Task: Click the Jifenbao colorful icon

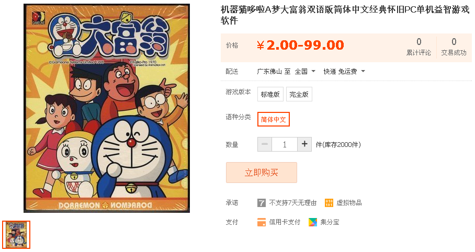Action: coord(313,222)
